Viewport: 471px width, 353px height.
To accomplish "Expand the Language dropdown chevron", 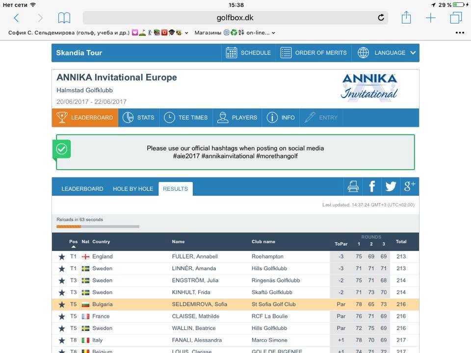I will (413, 53).
